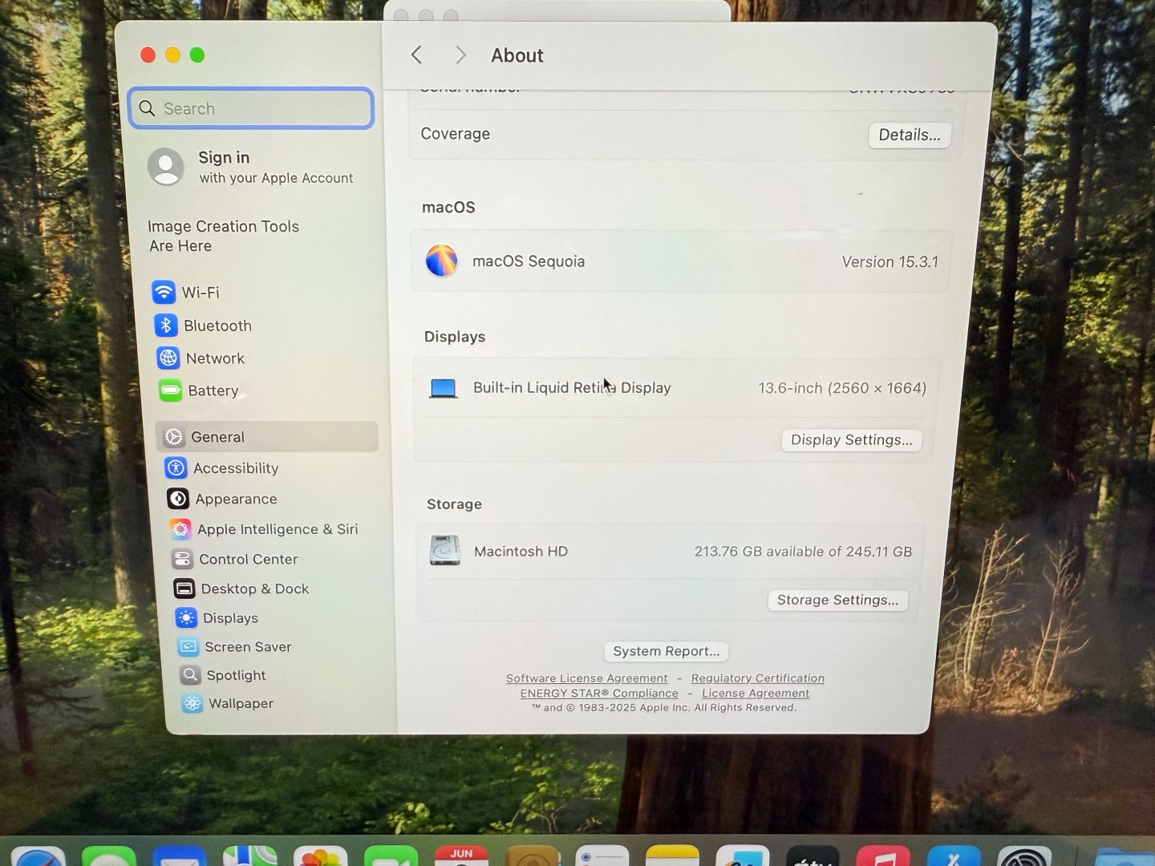The width and height of the screenshot is (1155, 866).
Task: Open Bluetooth settings icon
Action: pyautogui.click(x=166, y=325)
